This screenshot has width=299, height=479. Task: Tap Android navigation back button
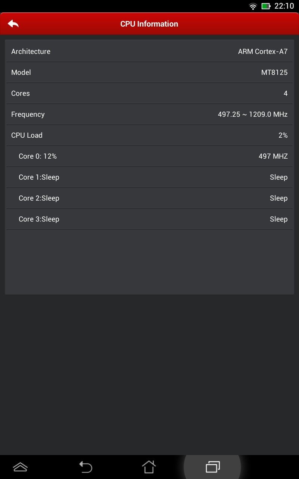click(x=86, y=467)
